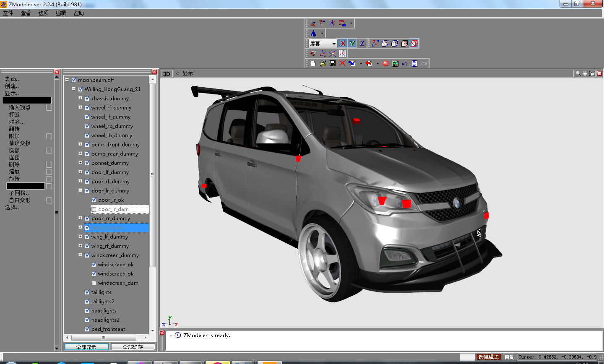
Task: Uncheck the taillights visibility checkbox
Action: pos(87,292)
